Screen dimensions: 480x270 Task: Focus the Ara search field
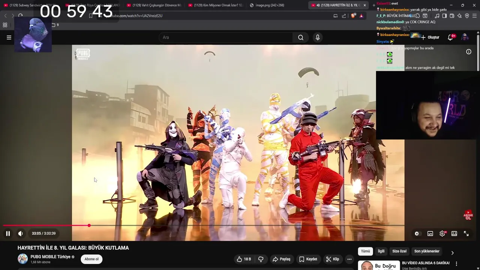click(x=226, y=37)
